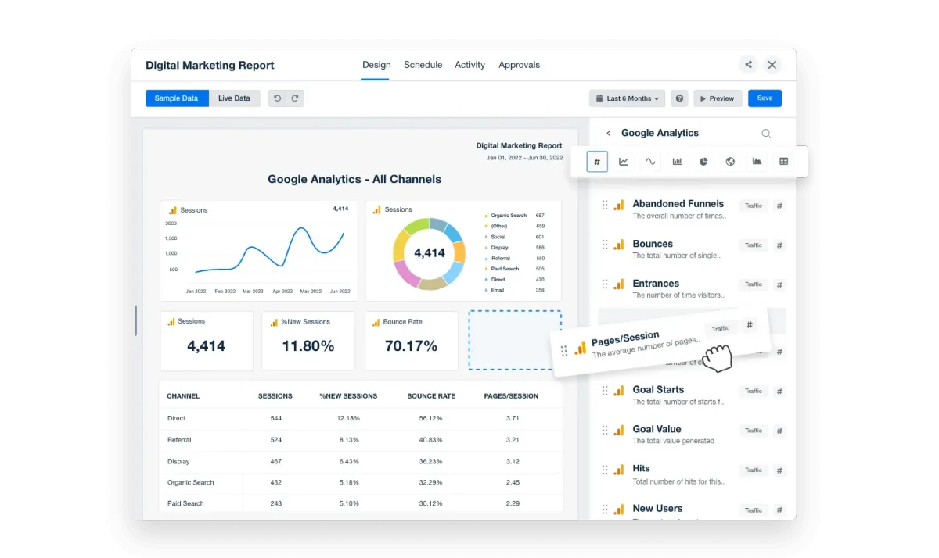Click the # tag on Goal Value row
The image size is (939, 558).
tap(779, 431)
